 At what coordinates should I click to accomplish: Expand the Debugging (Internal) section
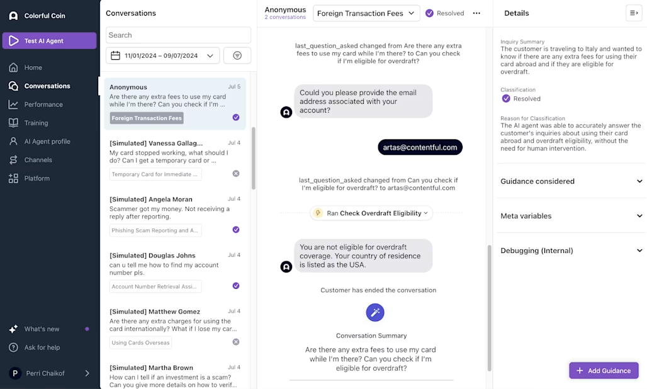(x=571, y=251)
